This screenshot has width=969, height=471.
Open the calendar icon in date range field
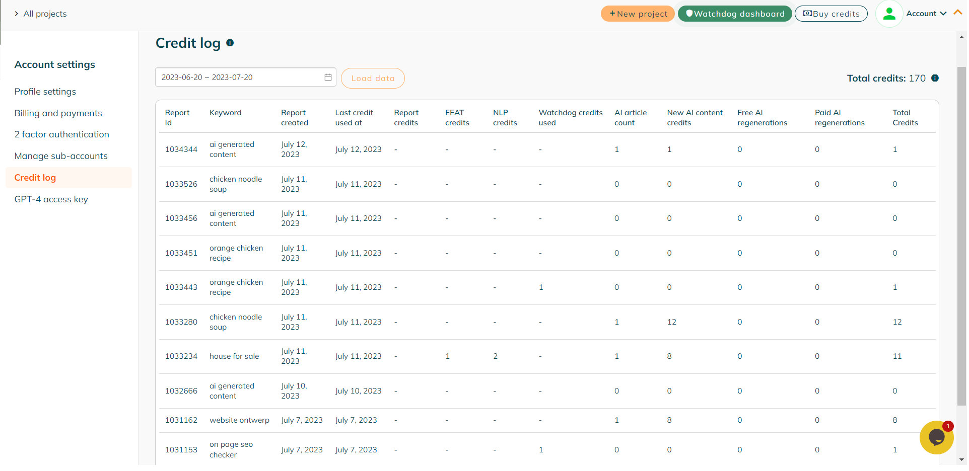pyautogui.click(x=328, y=77)
